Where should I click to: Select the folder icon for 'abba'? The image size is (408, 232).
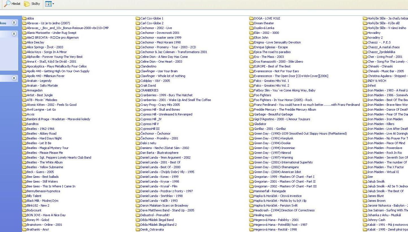coord(24,18)
